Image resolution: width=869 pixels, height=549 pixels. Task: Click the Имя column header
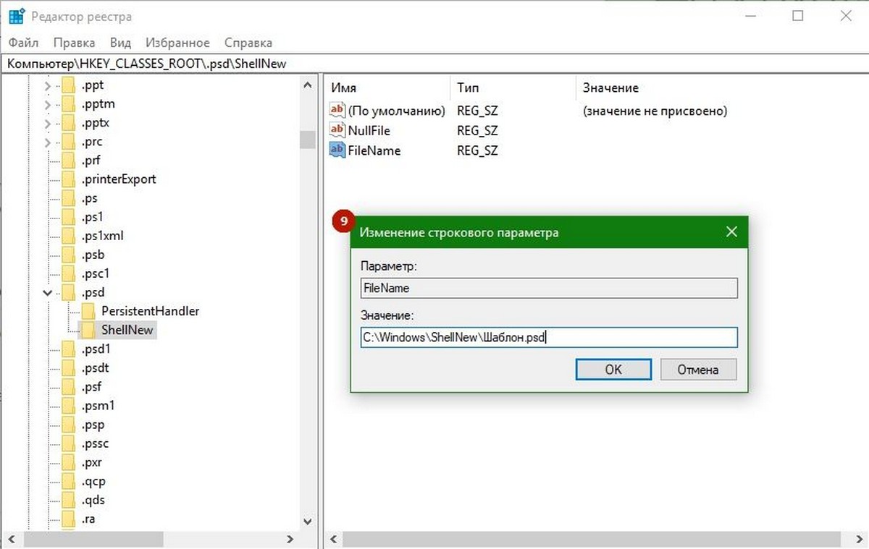coord(387,88)
